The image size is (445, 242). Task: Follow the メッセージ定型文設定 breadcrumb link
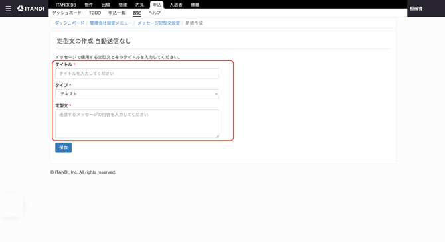(159, 23)
